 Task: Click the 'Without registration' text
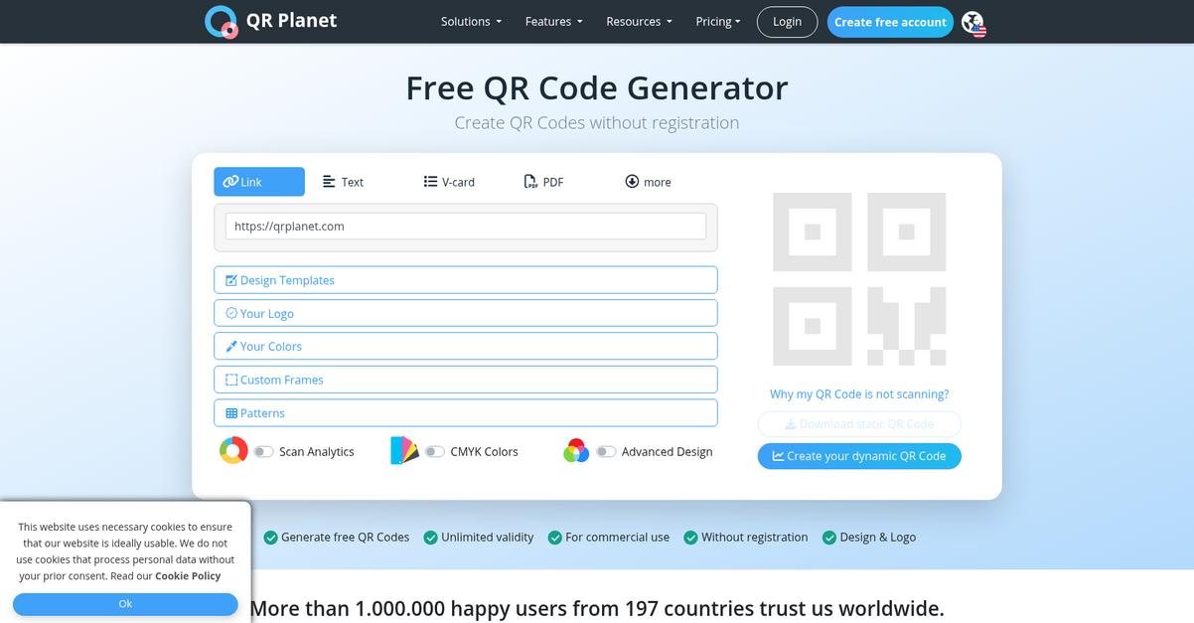755,537
